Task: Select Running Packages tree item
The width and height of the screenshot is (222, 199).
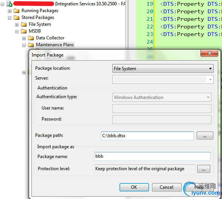Action: (x=40, y=11)
